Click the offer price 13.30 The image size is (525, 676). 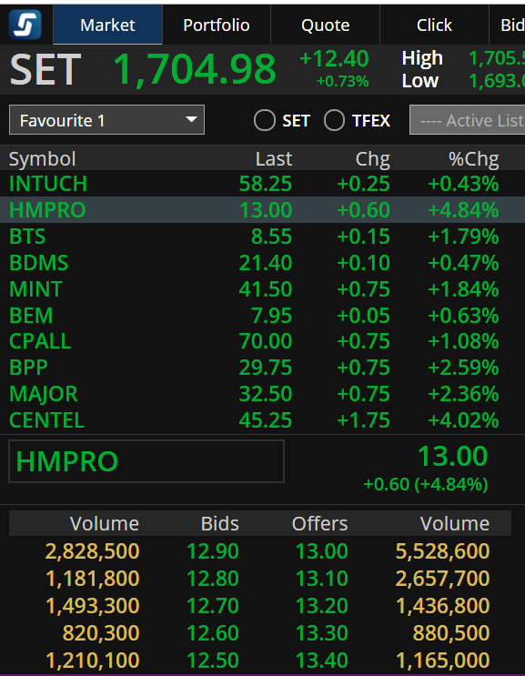coord(321,633)
